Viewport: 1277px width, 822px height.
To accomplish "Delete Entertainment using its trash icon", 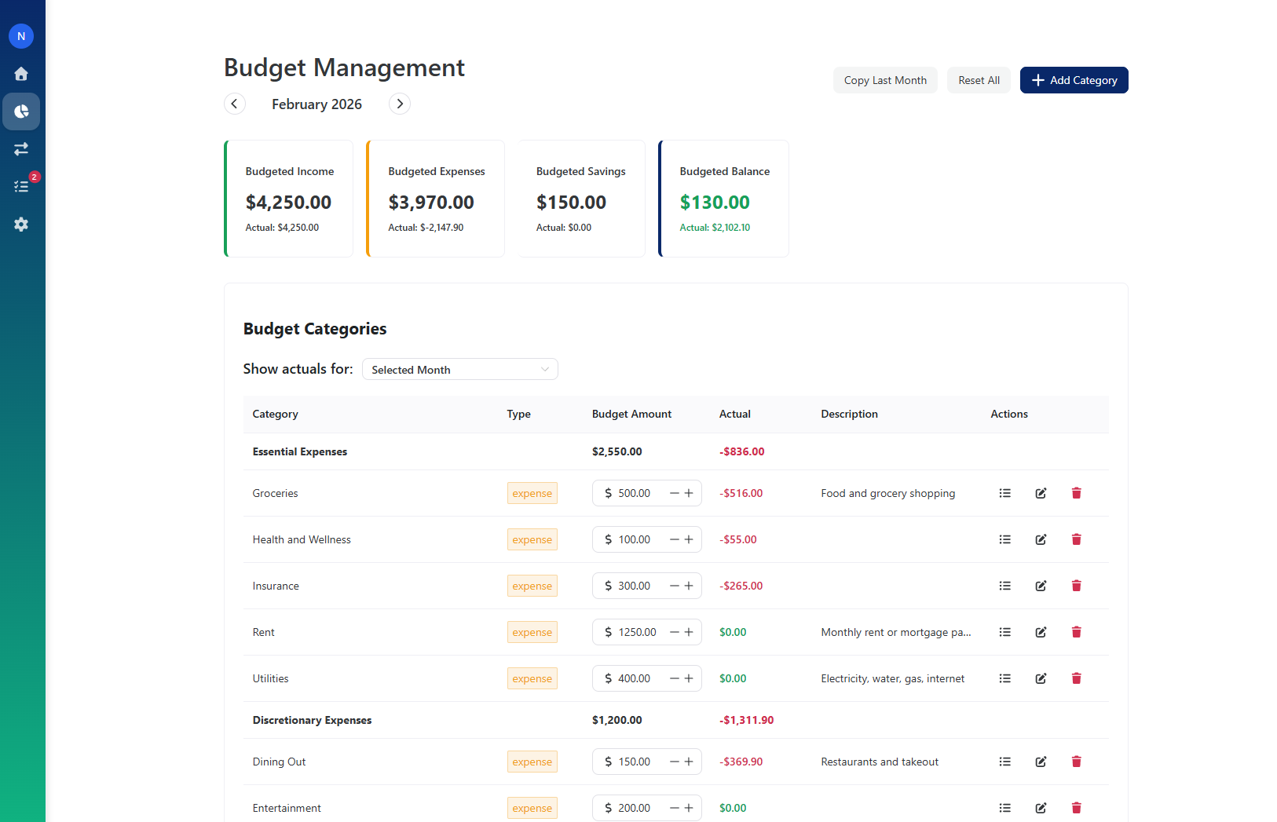I will 1076,808.
